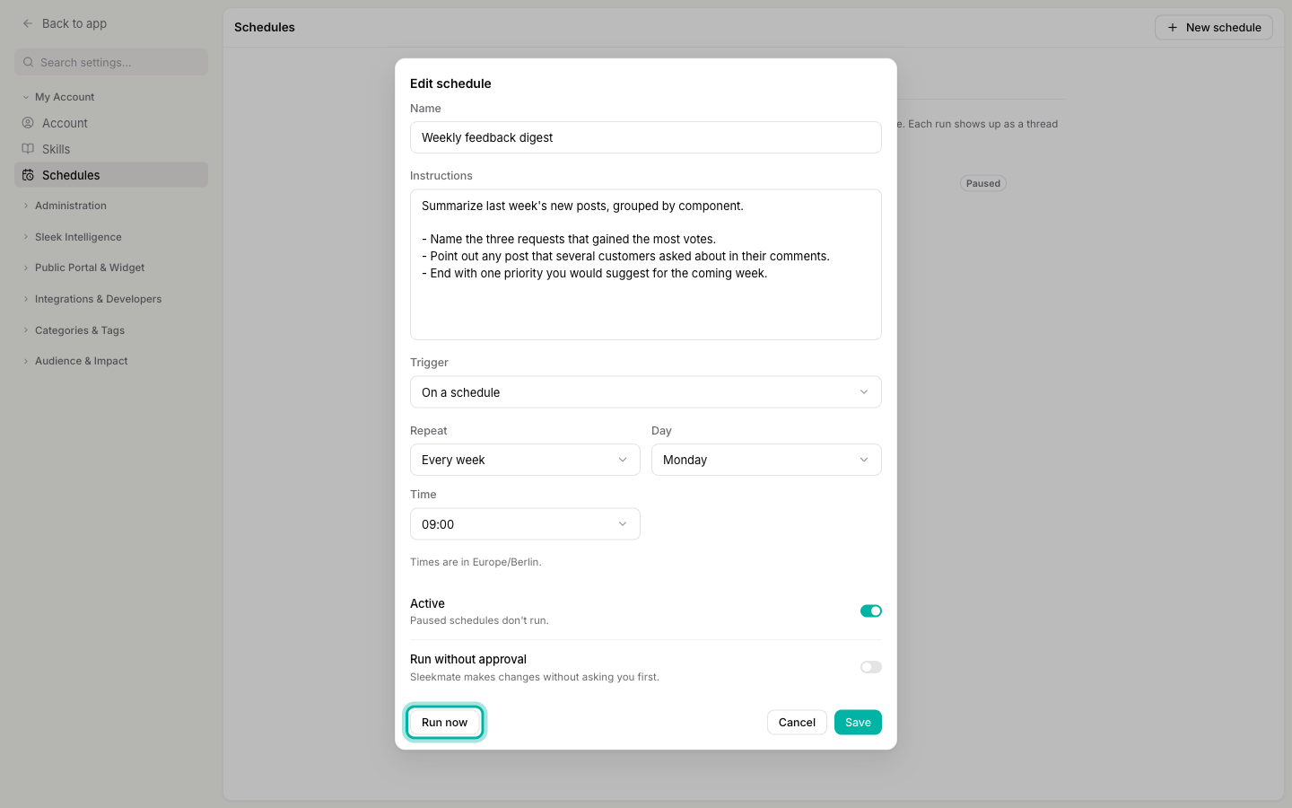The width and height of the screenshot is (1292, 808).
Task: Toggle the Active switch off
Action: pos(870,610)
